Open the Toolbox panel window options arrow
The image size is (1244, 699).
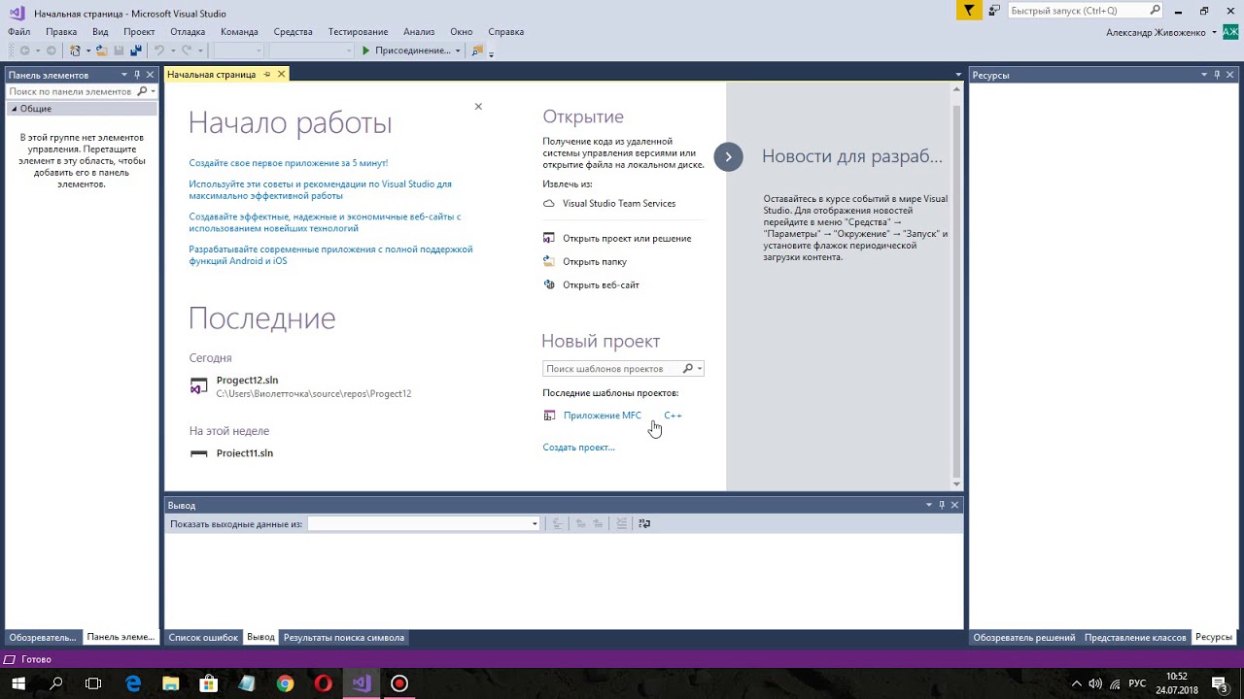123,75
